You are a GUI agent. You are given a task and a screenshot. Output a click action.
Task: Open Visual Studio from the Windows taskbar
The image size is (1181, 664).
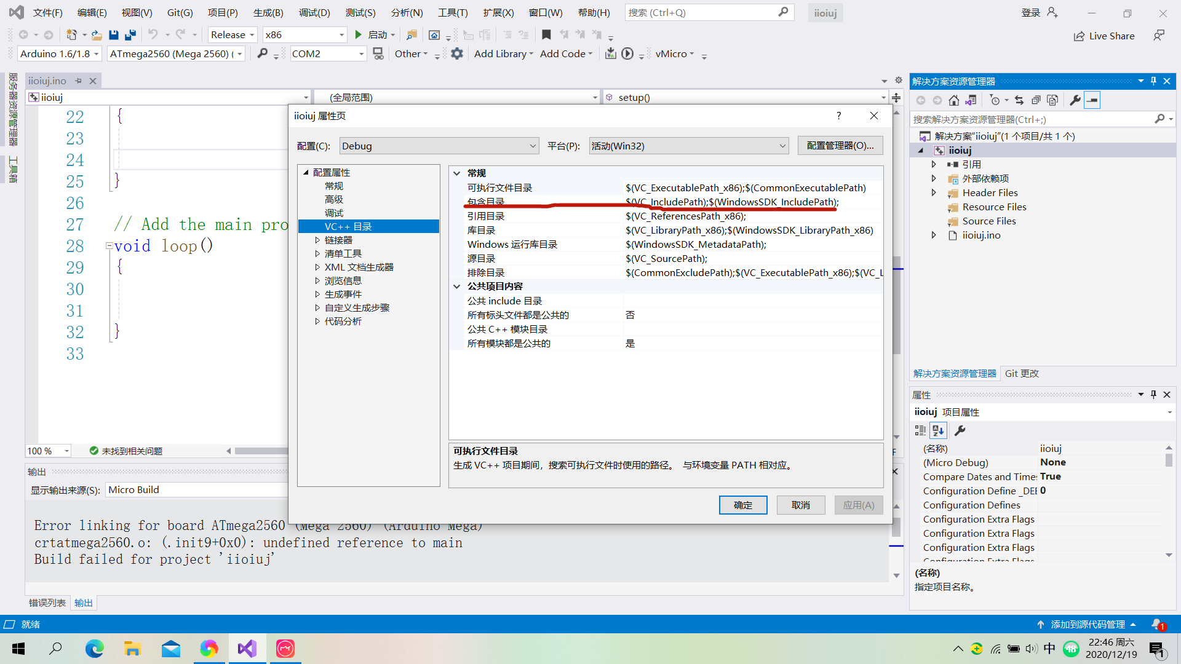pyautogui.click(x=247, y=649)
